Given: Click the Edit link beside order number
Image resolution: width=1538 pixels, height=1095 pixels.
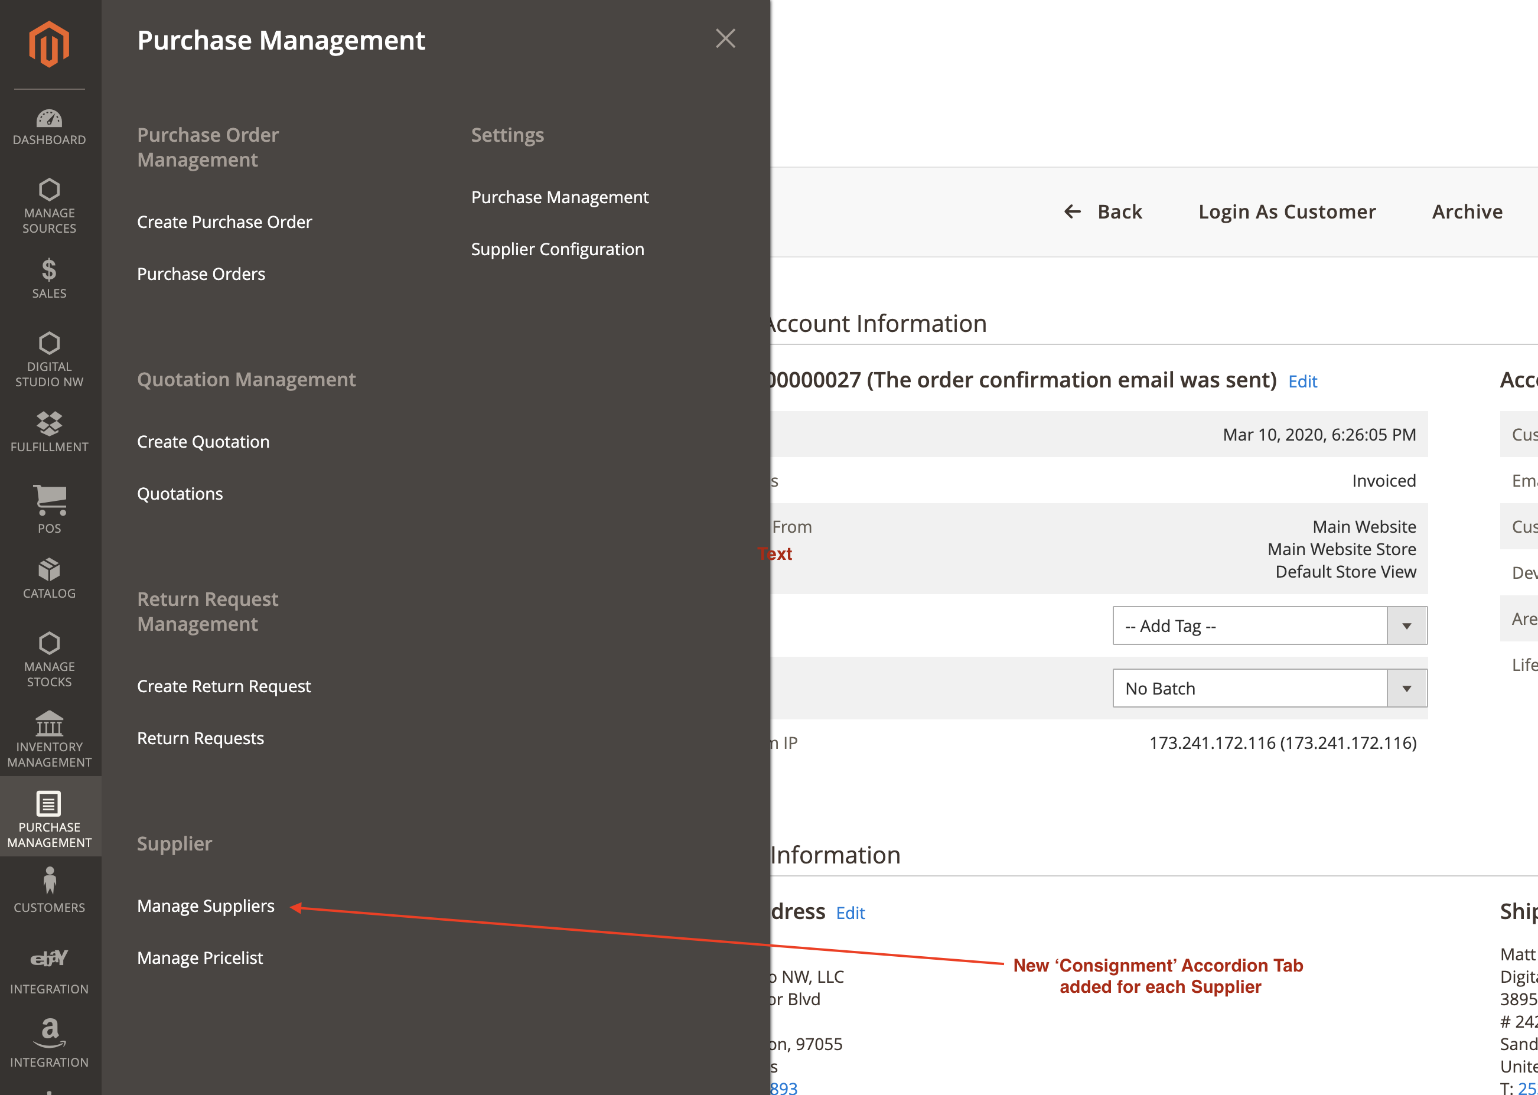Looking at the screenshot, I should click(1302, 382).
